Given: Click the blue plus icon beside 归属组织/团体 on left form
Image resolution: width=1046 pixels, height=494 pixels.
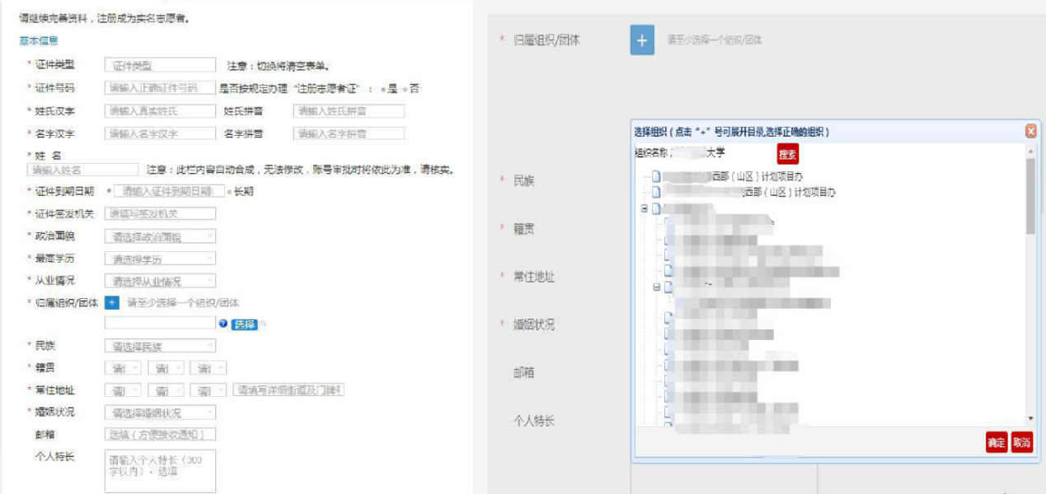Looking at the screenshot, I should [x=113, y=303].
